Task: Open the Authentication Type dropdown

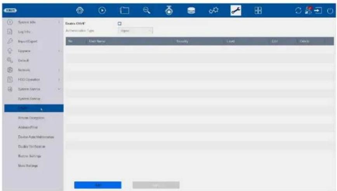Action: pyautogui.click(x=135, y=31)
